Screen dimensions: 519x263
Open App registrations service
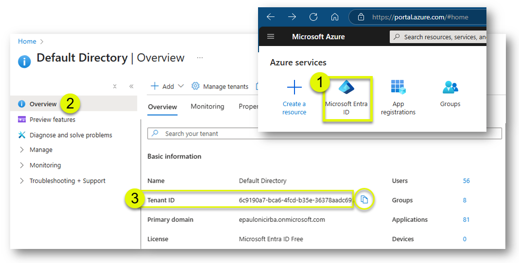(x=398, y=98)
